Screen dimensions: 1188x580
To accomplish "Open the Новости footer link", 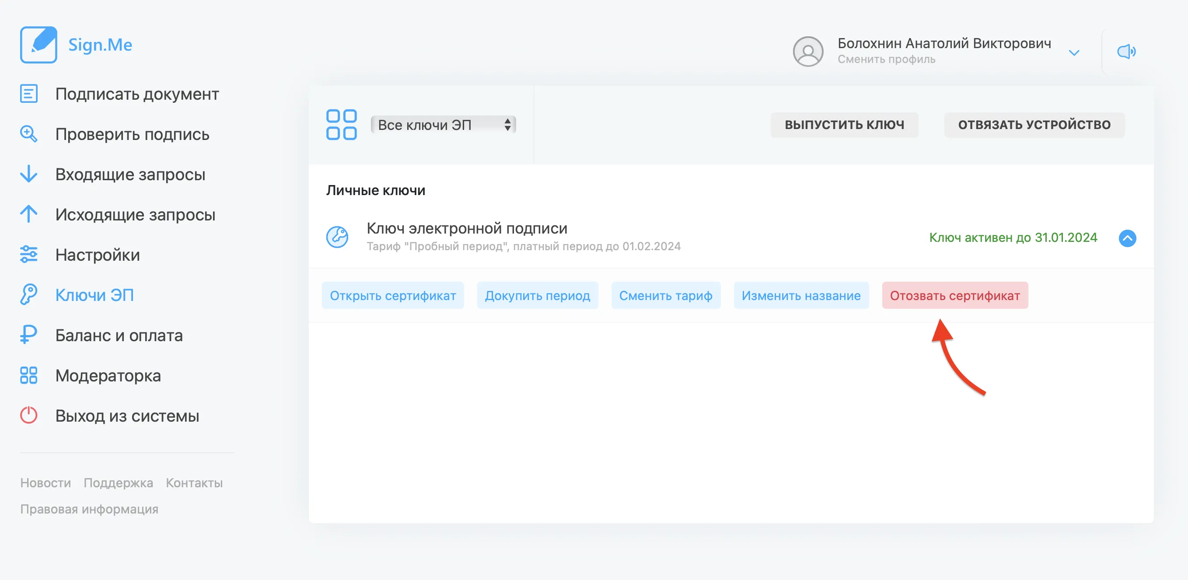I will (x=45, y=482).
